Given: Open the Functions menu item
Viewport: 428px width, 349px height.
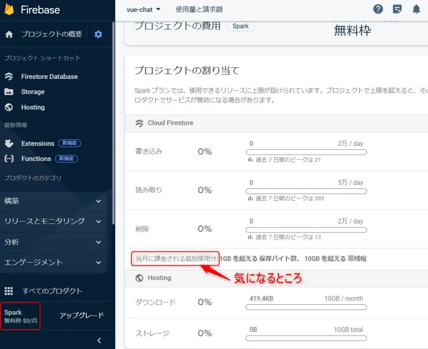Looking at the screenshot, I should point(36,159).
